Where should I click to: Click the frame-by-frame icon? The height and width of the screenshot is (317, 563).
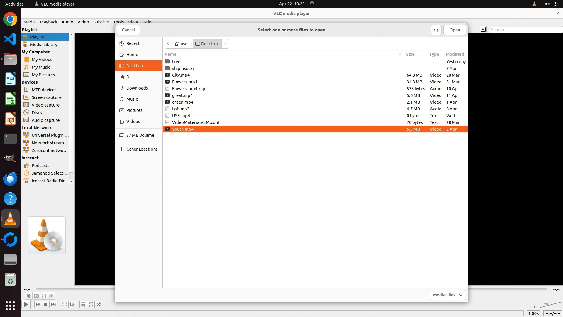point(52,296)
